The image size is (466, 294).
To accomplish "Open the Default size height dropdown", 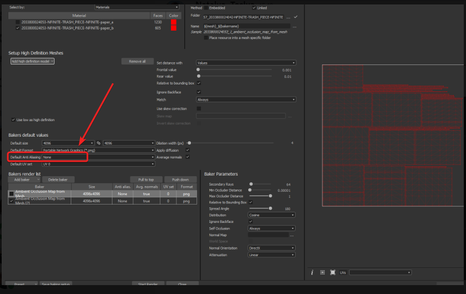I will pyautogui.click(x=129, y=143).
